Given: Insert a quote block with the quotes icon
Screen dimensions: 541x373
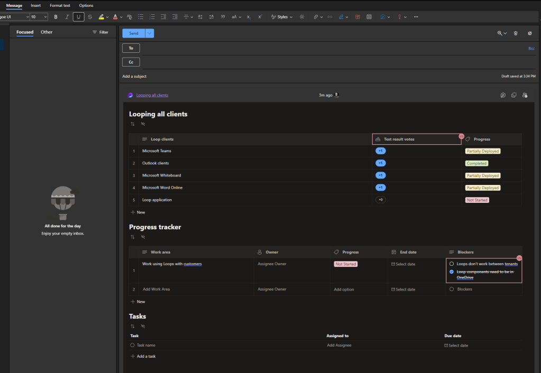Looking at the screenshot, I should [223, 17].
